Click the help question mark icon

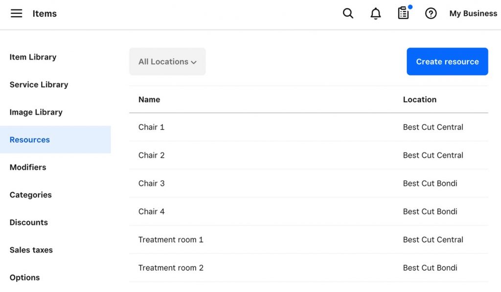pyautogui.click(x=431, y=14)
